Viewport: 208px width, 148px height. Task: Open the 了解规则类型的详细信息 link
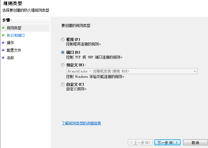pos(81,123)
